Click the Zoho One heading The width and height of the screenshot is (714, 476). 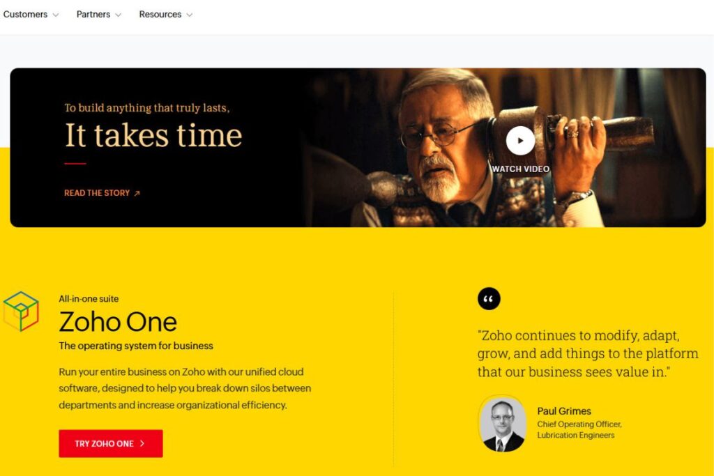pyautogui.click(x=118, y=322)
